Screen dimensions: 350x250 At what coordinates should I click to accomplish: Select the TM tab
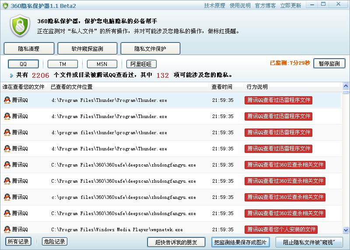coord(63,64)
